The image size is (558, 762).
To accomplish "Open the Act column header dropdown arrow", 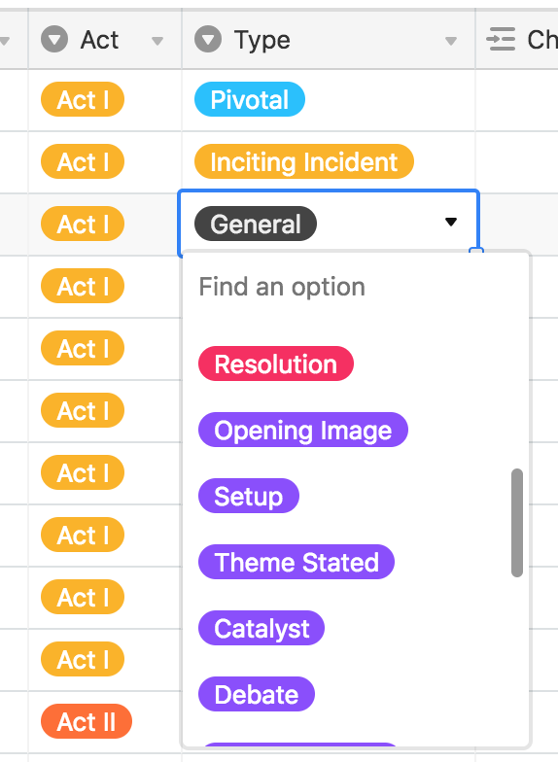I will tap(157, 41).
